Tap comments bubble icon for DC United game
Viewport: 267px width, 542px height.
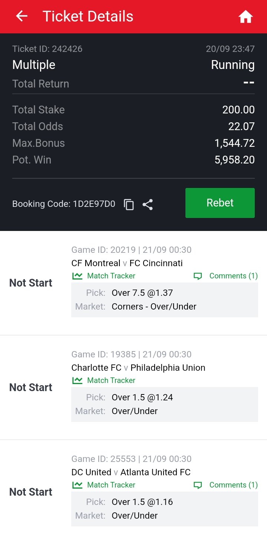[x=198, y=485]
